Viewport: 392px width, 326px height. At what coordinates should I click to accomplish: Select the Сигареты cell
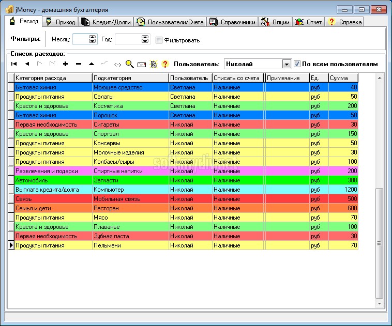[x=130, y=125]
